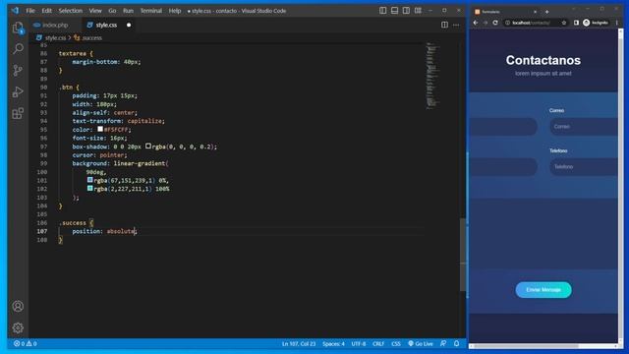The width and height of the screenshot is (629, 354).
Task: Open Customize Layout icon
Action: (418, 11)
